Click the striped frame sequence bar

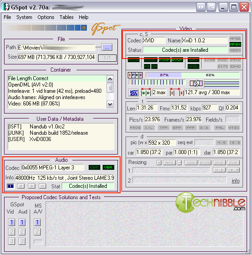click(x=157, y=82)
